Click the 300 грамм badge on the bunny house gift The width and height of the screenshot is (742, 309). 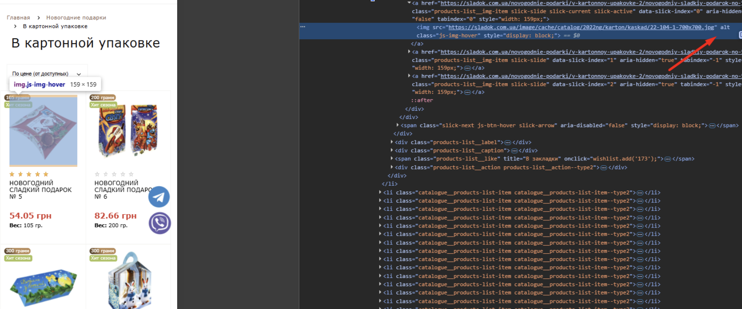coord(102,251)
